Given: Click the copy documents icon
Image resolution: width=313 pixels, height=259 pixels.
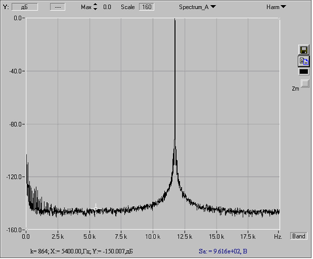Looking at the screenshot, I should coord(304,61).
